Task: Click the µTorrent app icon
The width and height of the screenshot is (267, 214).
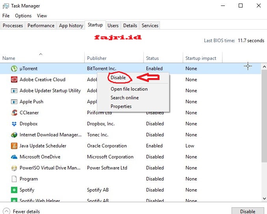Action: pos(14,69)
